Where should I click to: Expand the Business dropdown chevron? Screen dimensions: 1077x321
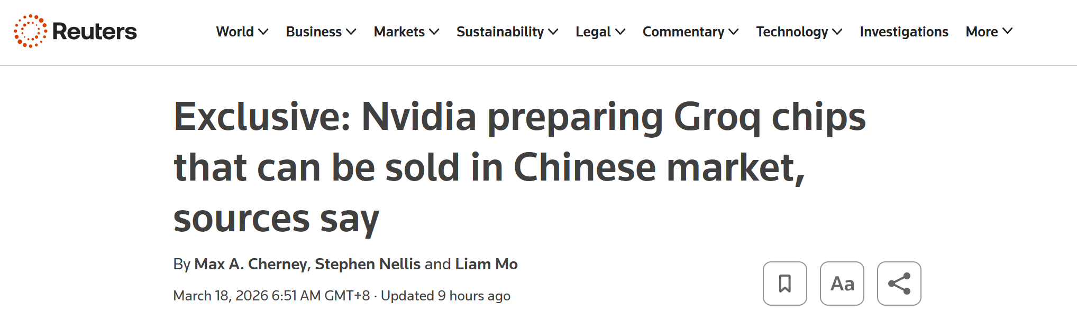point(351,32)
